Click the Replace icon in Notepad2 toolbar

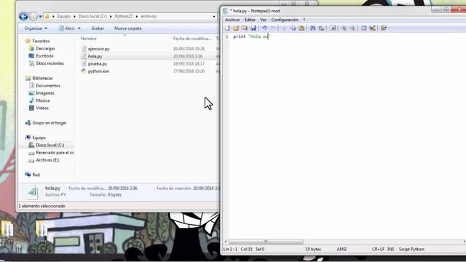pos(321,28)
